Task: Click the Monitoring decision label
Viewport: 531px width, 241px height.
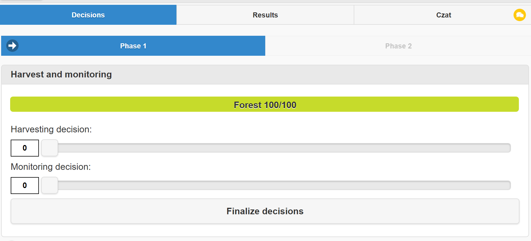Action: click(x=50, y=167)
